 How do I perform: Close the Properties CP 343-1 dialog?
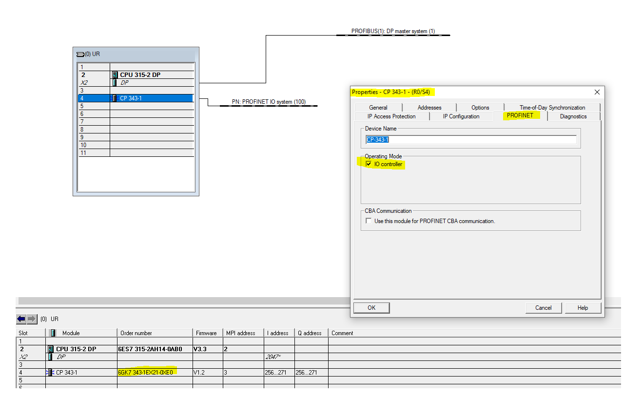click(x=597, y=92)
